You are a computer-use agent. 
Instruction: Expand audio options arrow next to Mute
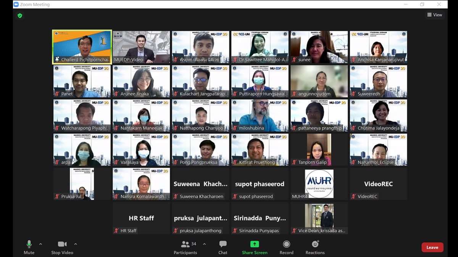40,244
